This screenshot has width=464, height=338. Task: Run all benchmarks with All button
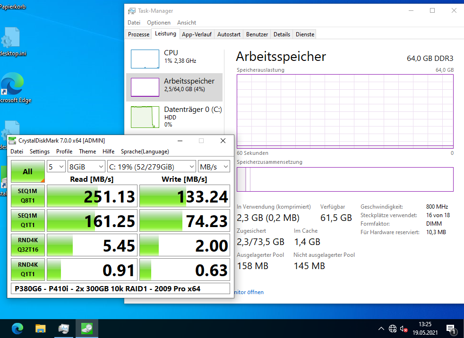point(28,171)
